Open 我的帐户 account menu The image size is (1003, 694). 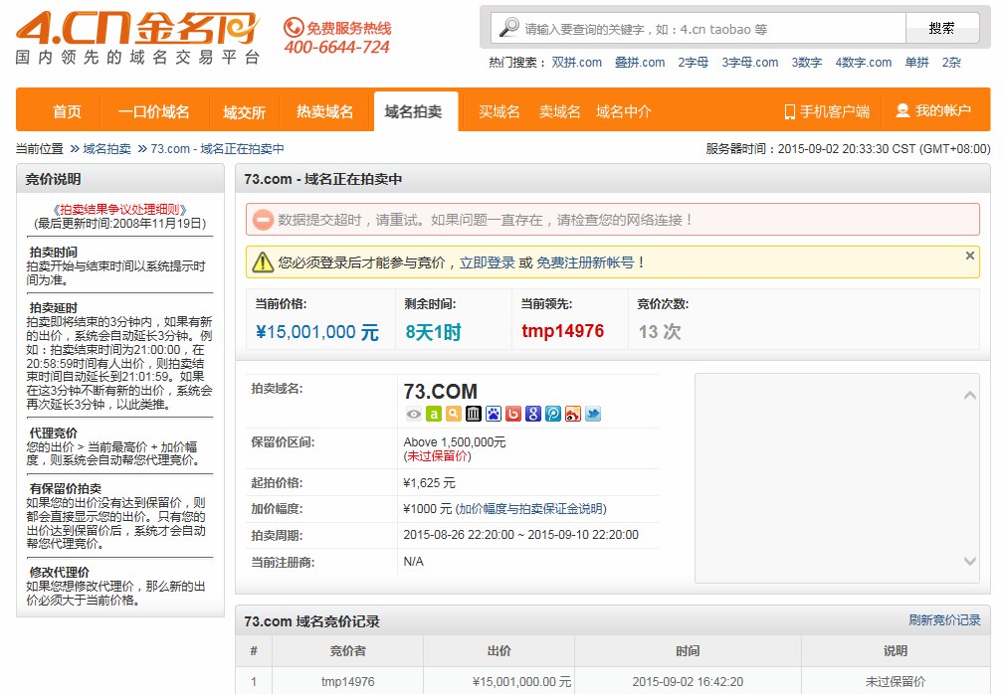pos(933,110)
